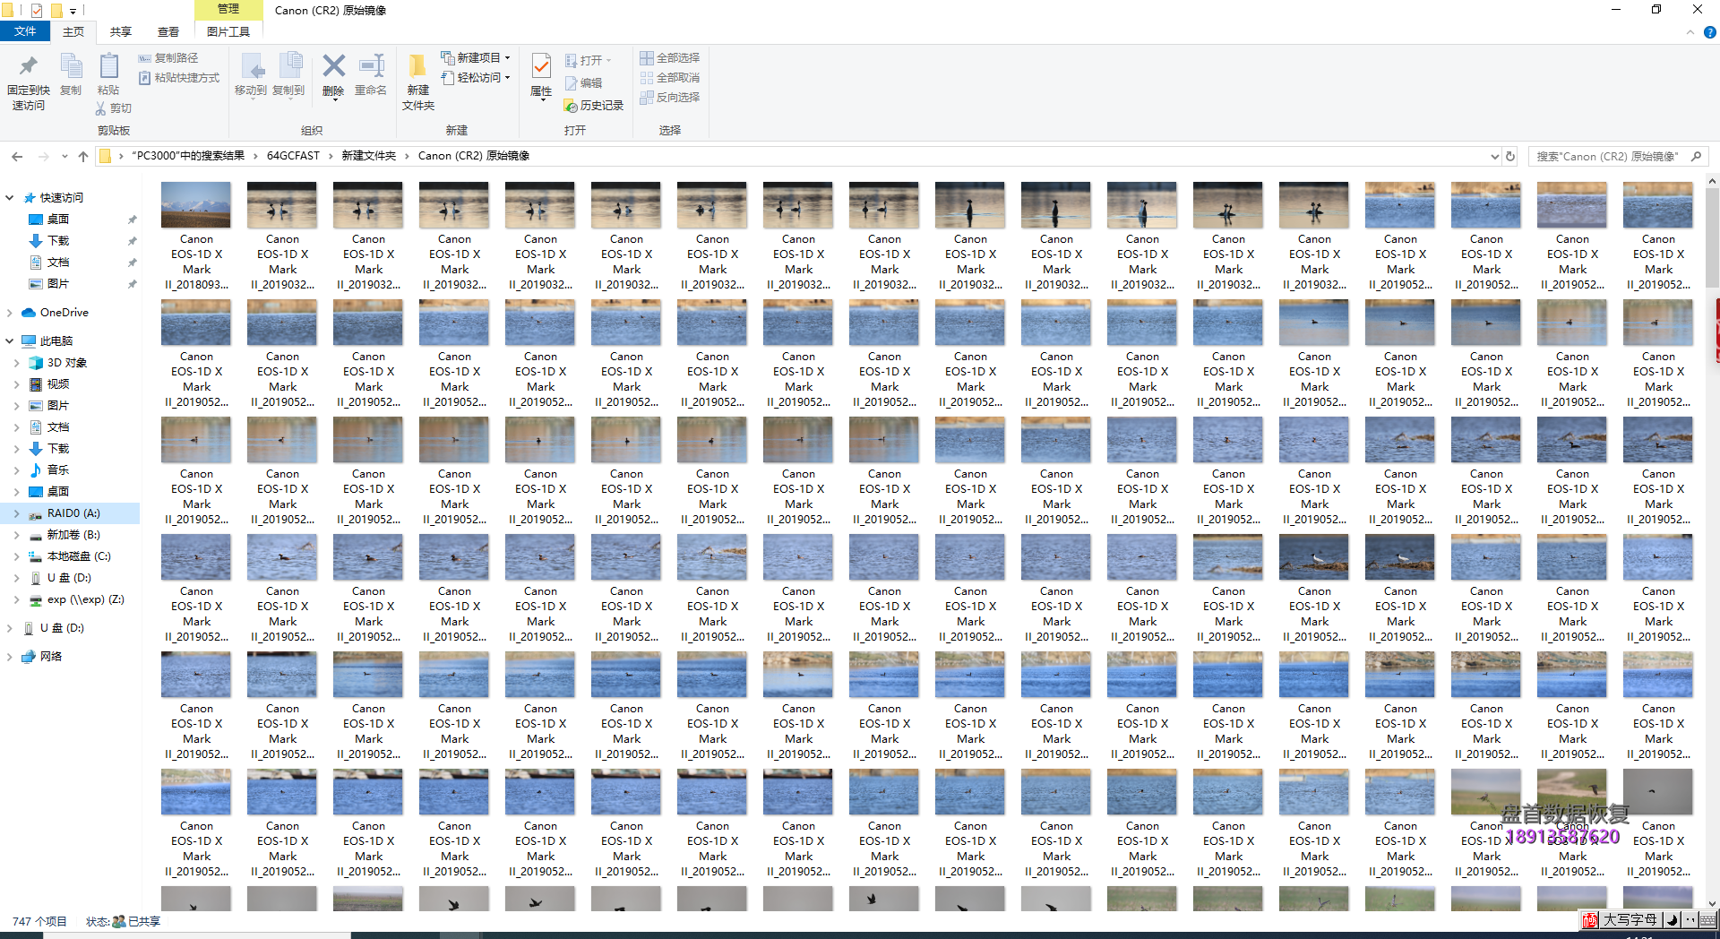Click Invert selection (反向选择)
This screenshot has height=939, width=1720.
click(x=670, y=98)
